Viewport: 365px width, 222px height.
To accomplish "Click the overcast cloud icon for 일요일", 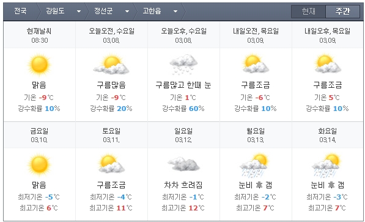I will 183,164.
